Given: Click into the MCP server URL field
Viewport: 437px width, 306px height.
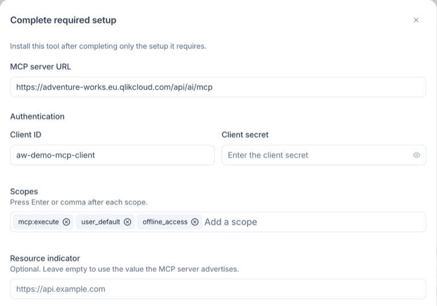Looking at the screenshot, I should [218, 87].
